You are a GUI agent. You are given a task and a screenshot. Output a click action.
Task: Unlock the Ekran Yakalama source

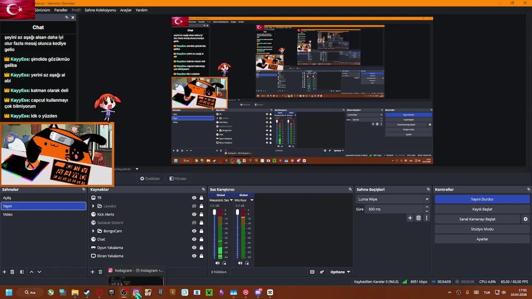(x=202, y=256)
